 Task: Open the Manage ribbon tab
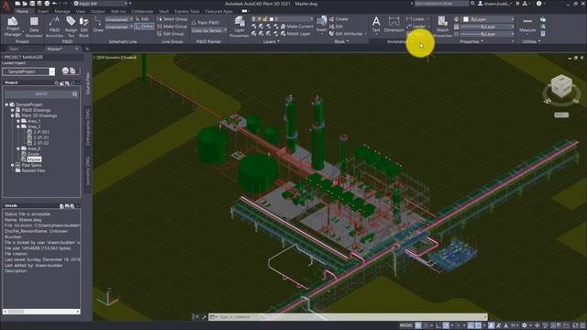62,11
